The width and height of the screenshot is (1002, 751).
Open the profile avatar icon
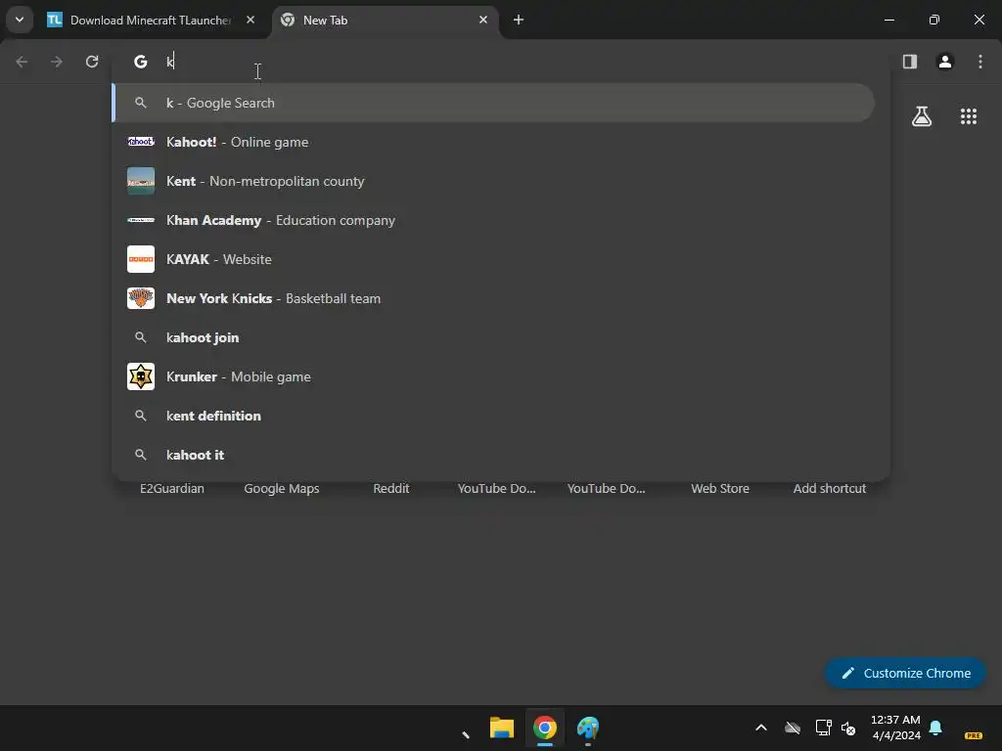coord(945,62)
